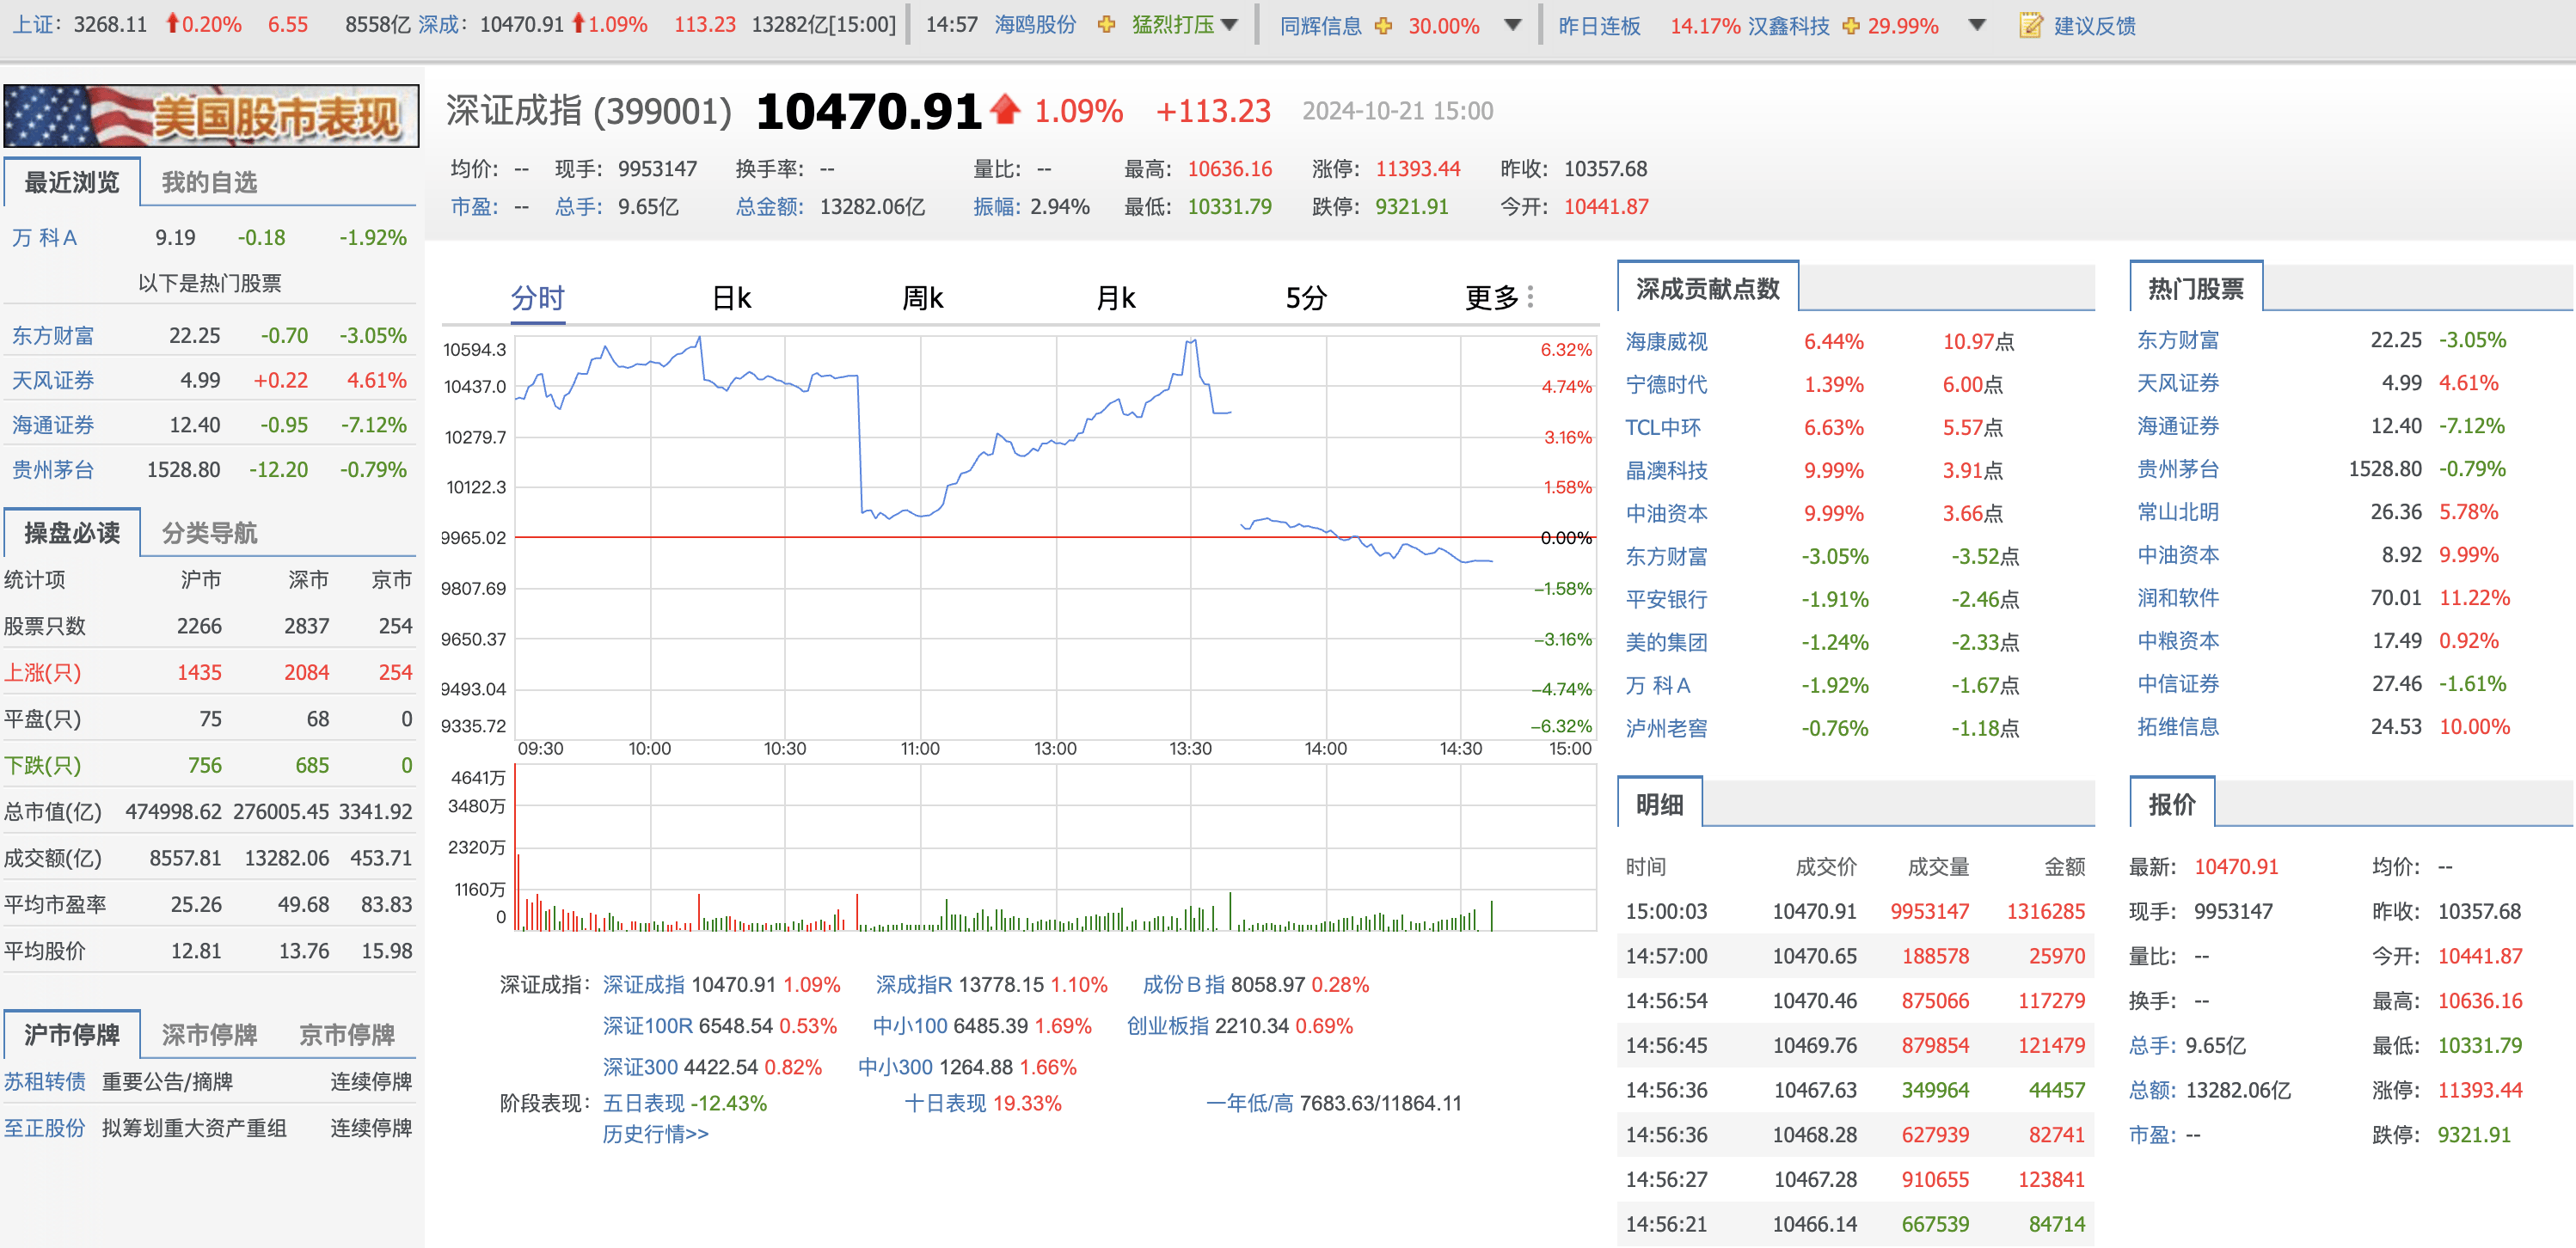Click the plus icon next to 汉鑫科技

coord(1851,25)
